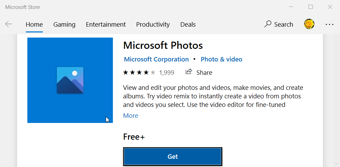Click the Get button to install
340x167 pixels.
point(173,157)
